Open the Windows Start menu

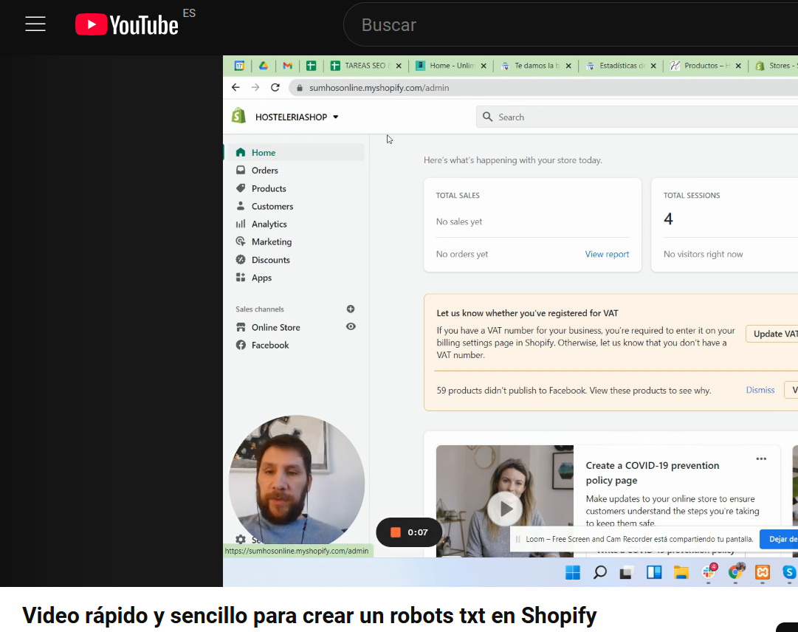[573, 572]
